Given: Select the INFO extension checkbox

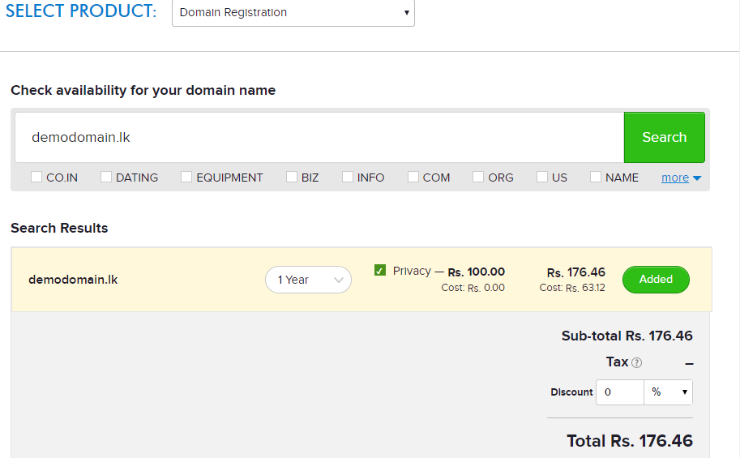Looking at the screenshot, I should [x=348, y=177].
